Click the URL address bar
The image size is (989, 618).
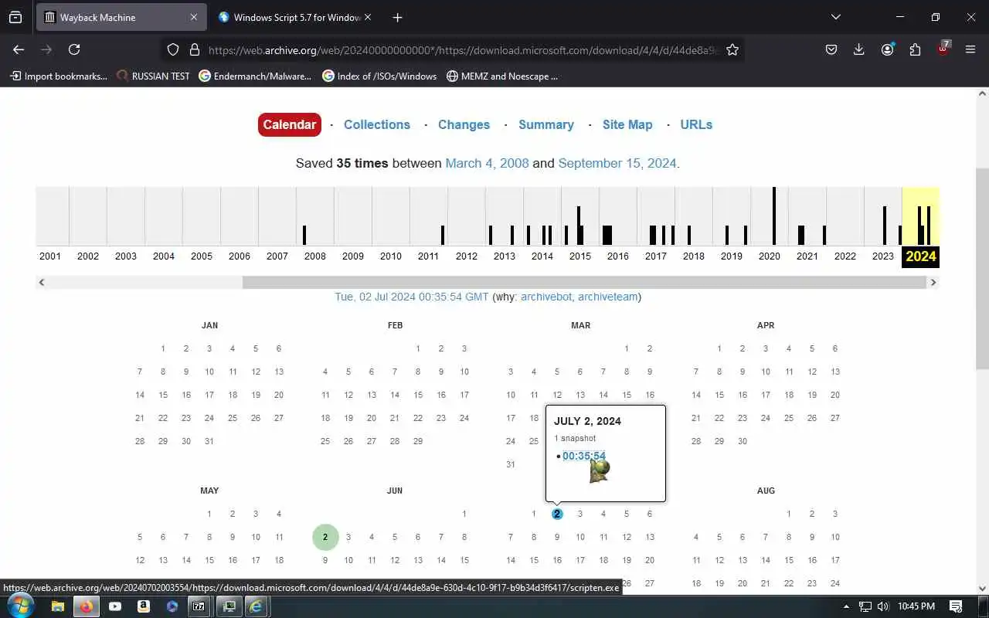(x=464, y=49)
